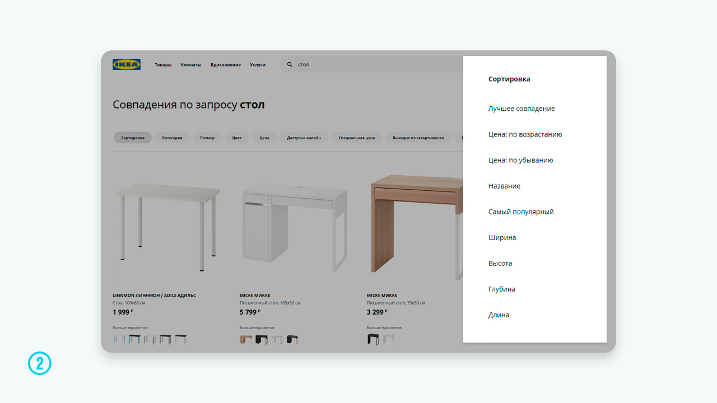Open the Категория filter

(x=172, y=138)
